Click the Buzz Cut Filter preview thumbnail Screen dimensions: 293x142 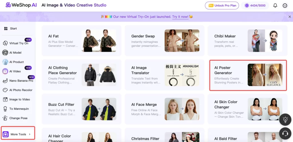[99, 109]
